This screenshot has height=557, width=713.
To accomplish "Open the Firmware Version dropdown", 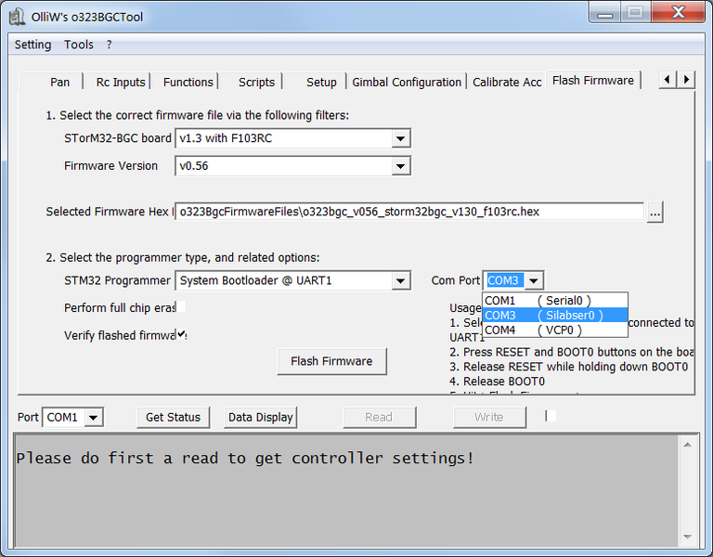I will click(x=400, y=166).
